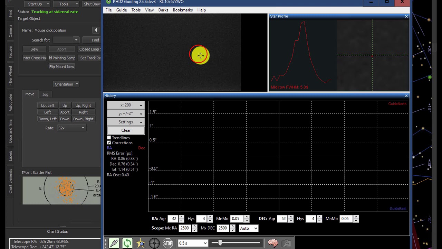The width and height of the screenshot is (442, 249).
Task: Open the Bookmarks menu
Action: pyautogui.click(x=183, y=10)
